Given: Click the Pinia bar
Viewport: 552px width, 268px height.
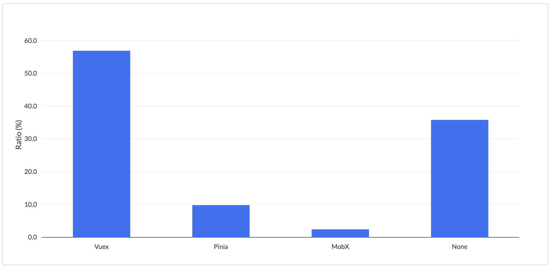Looking at the screenshot, I should click(x=221, y=221).
